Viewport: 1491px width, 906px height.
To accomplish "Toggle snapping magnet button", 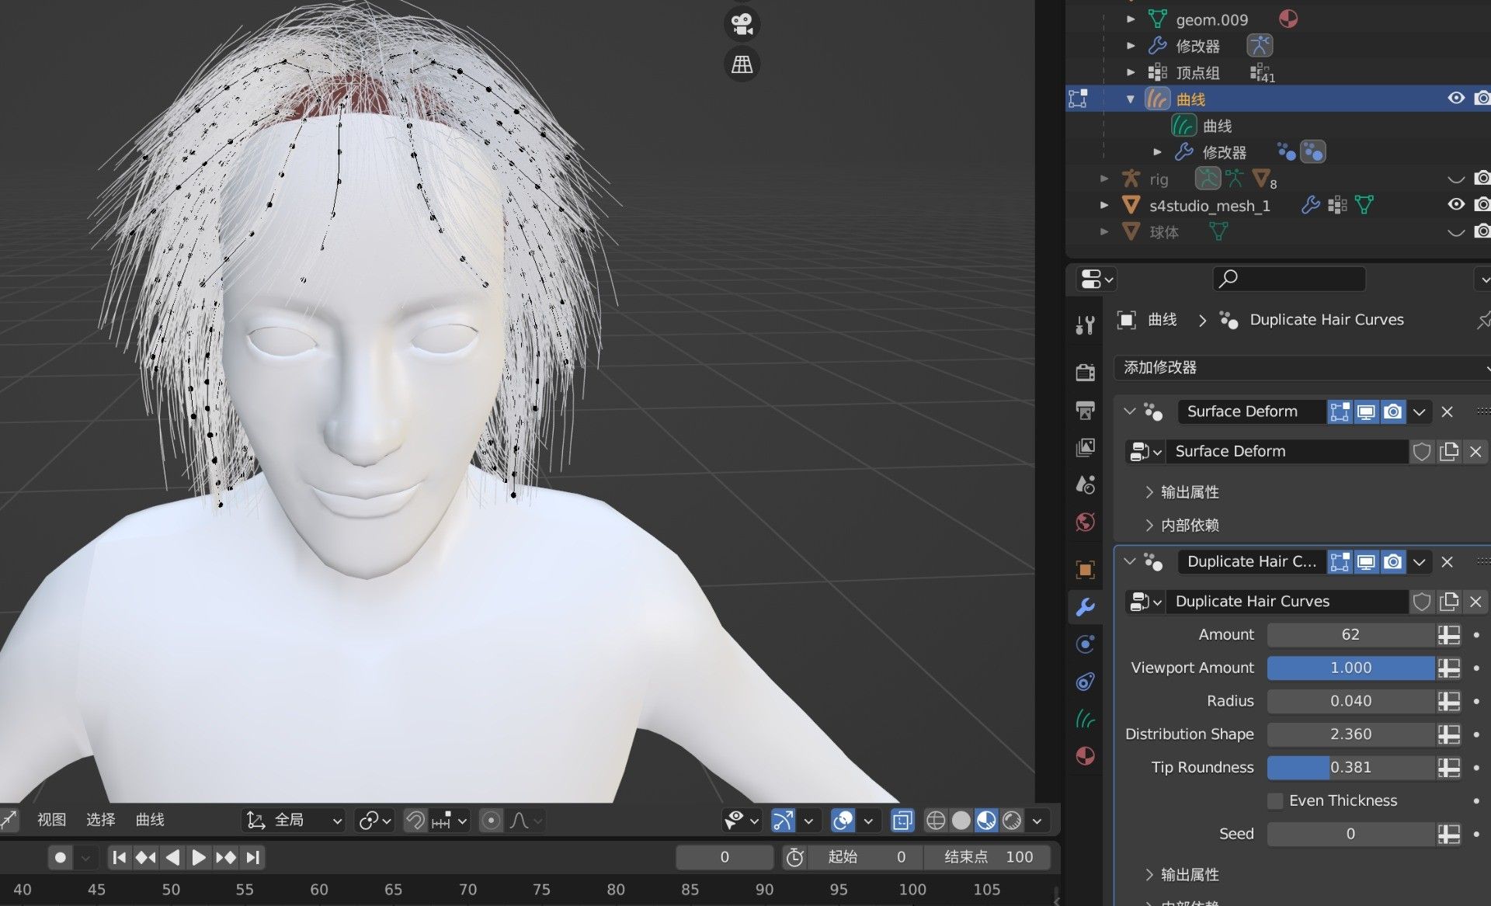I will tap(415, 820).
